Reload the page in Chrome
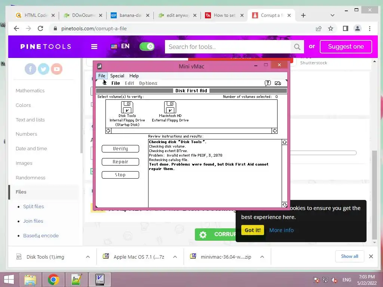This screenshot has width=383, height=287. coord(40,28)
